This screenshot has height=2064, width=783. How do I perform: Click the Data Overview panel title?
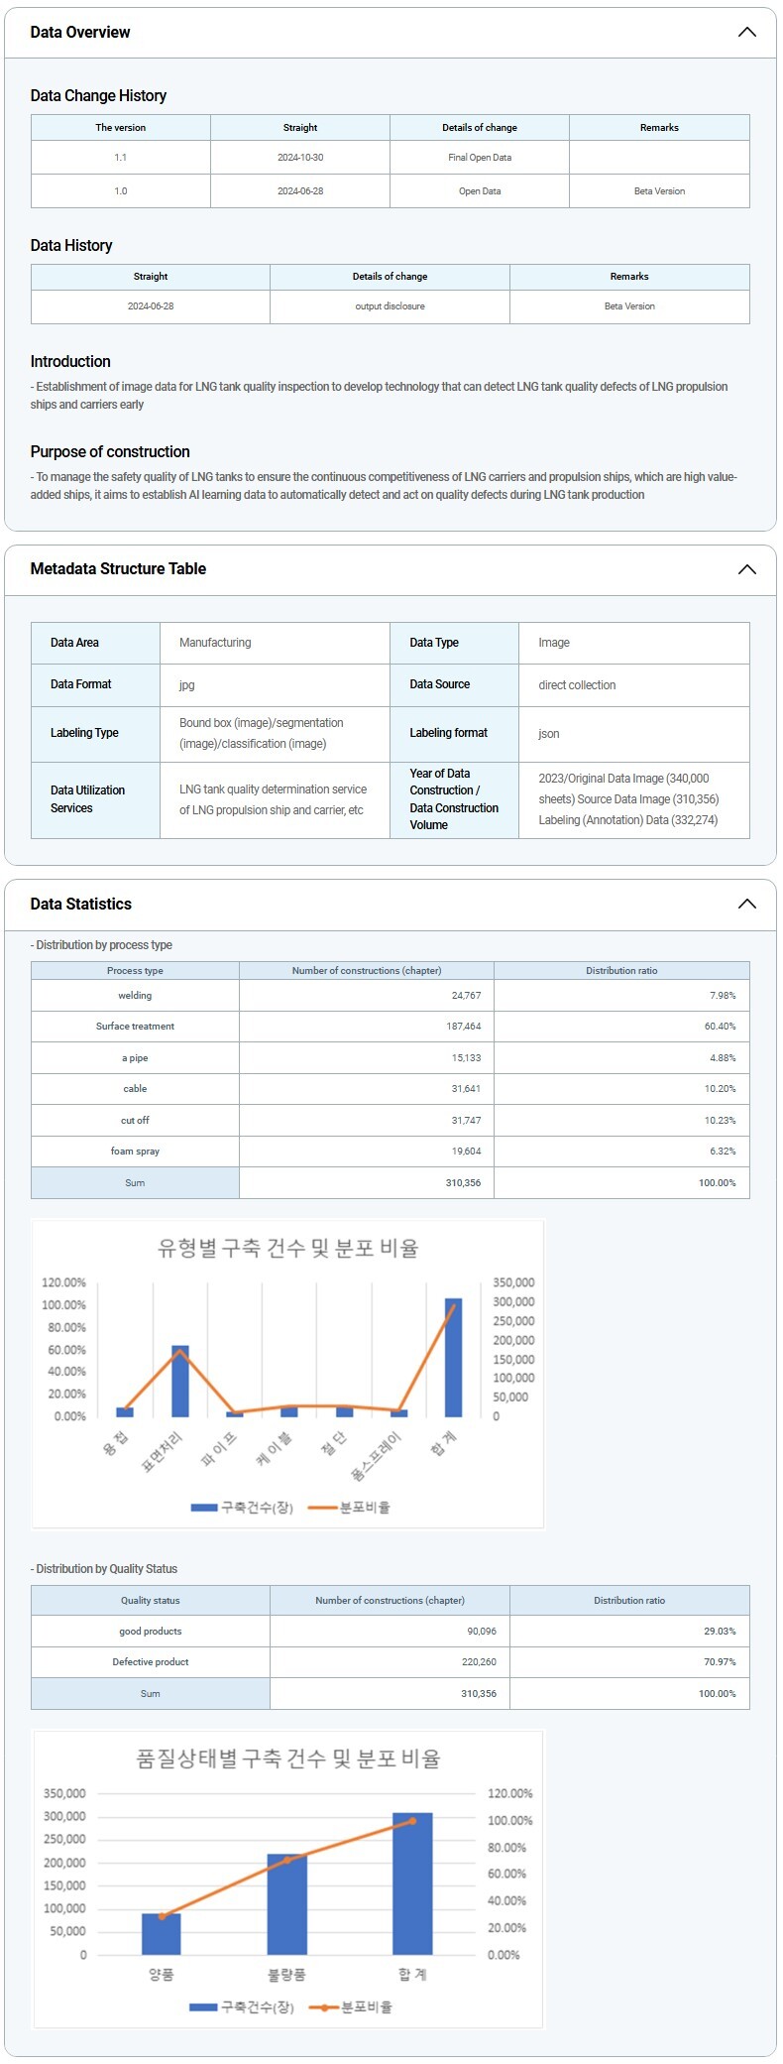pyautogui.click(x=80, y=33)
